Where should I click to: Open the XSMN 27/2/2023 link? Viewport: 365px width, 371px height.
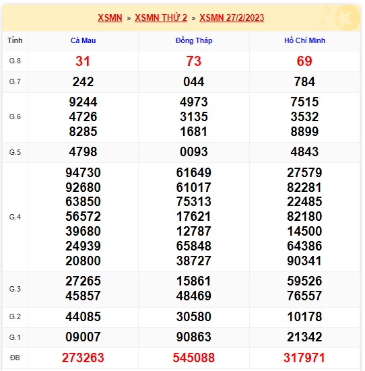[x=232, y=18]
